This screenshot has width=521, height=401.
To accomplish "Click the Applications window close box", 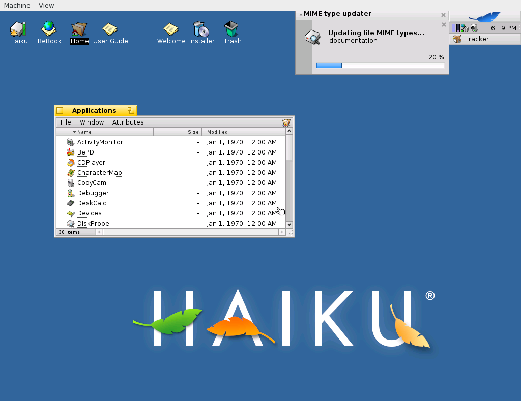I will pyautogui.click(x=60, y=110).
